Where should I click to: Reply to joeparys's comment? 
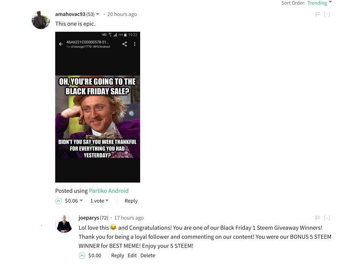pos(117,255)
